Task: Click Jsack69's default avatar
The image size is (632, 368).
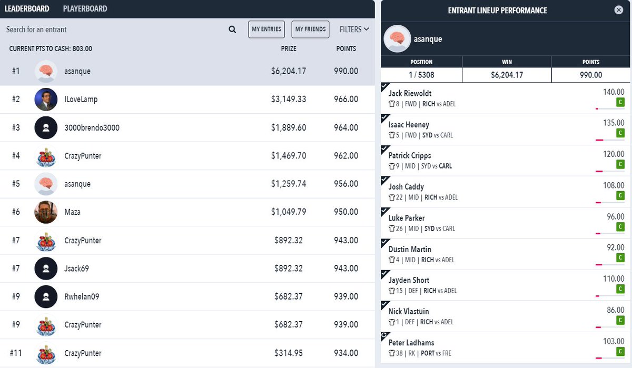Action: tap(46, 268)
